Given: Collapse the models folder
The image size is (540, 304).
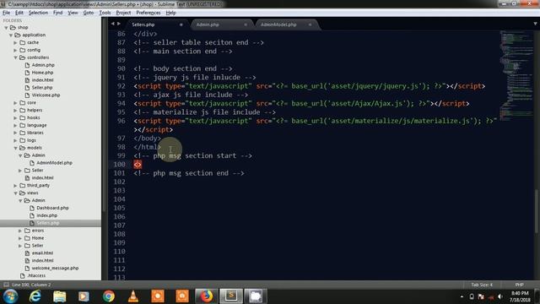Looking at the screenshot, I should pyautogui.click(x=15, y=148).
